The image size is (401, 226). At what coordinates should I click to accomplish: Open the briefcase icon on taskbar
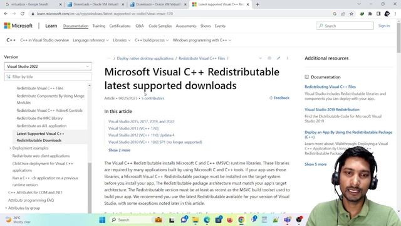point(159,220)
